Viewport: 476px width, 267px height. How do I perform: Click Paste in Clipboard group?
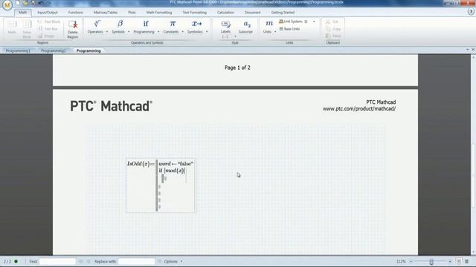tap(333, 36)
